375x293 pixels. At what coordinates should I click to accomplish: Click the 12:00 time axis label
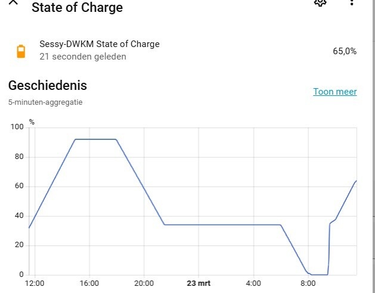click(x=35, y=283)
